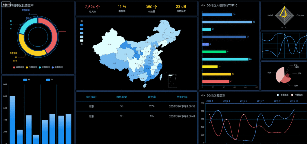Viewport: 307px width, 144px height.
Task: Click the horizontal bar labeled 96
Action: [227, 22]
